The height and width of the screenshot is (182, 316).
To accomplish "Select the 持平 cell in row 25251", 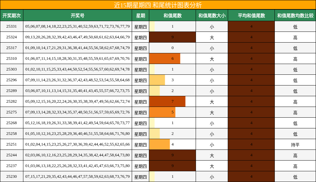I will point(295,144).
